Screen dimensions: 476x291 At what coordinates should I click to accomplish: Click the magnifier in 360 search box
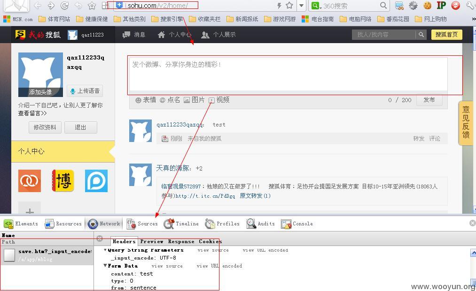383,5
